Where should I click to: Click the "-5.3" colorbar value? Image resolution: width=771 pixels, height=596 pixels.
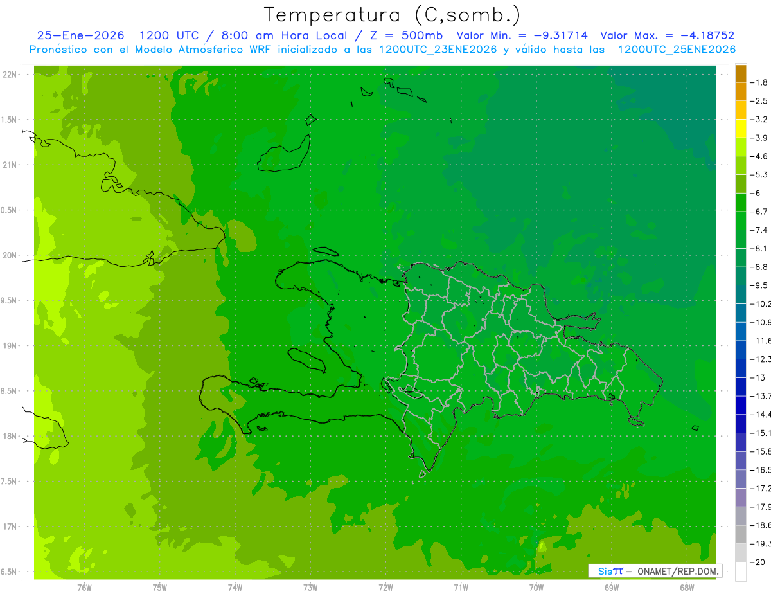tap(759, 175)
